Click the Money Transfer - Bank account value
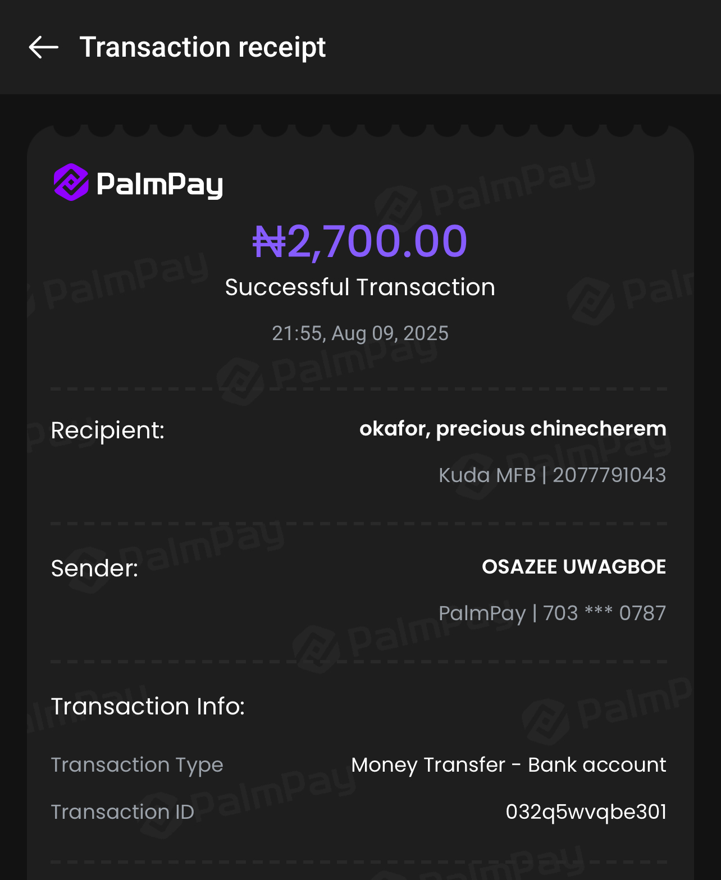This screenshot has width=721, height=880. 508,765
